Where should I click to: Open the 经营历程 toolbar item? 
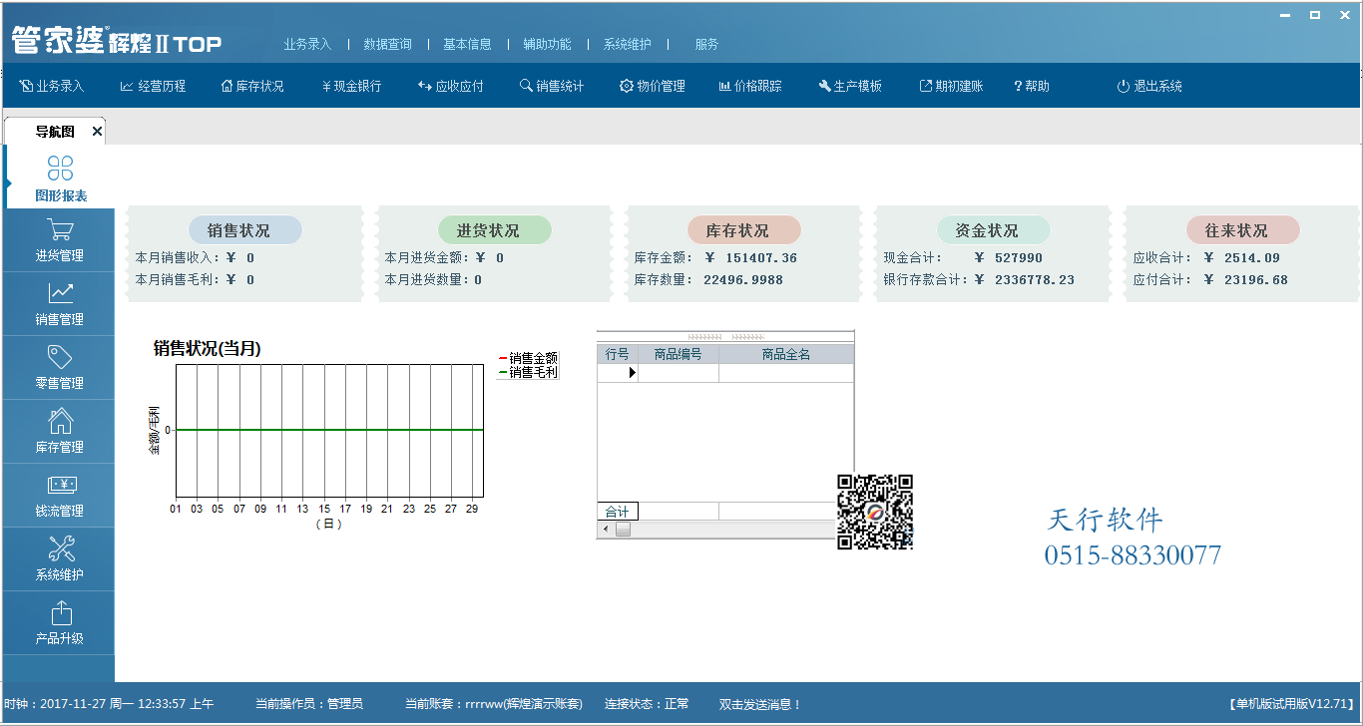153,86
